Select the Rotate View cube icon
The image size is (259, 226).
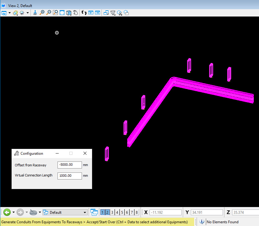coord(68,13)
